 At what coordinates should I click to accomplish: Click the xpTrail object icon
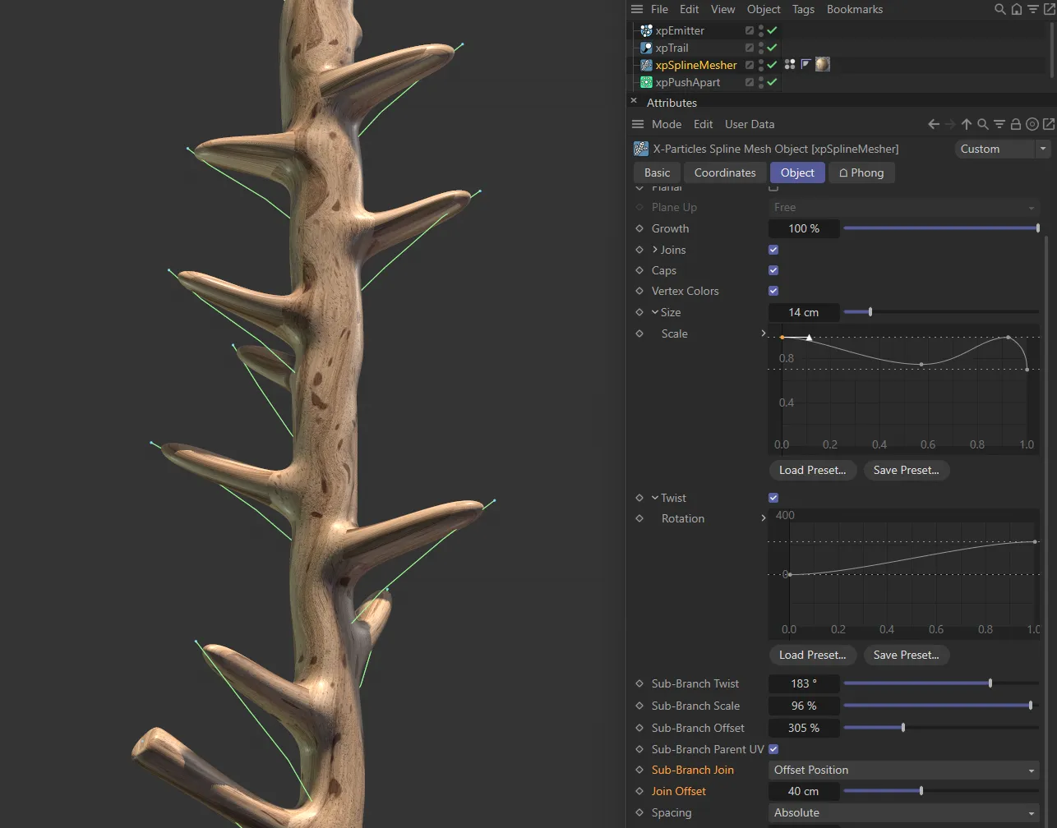(646, 48)
